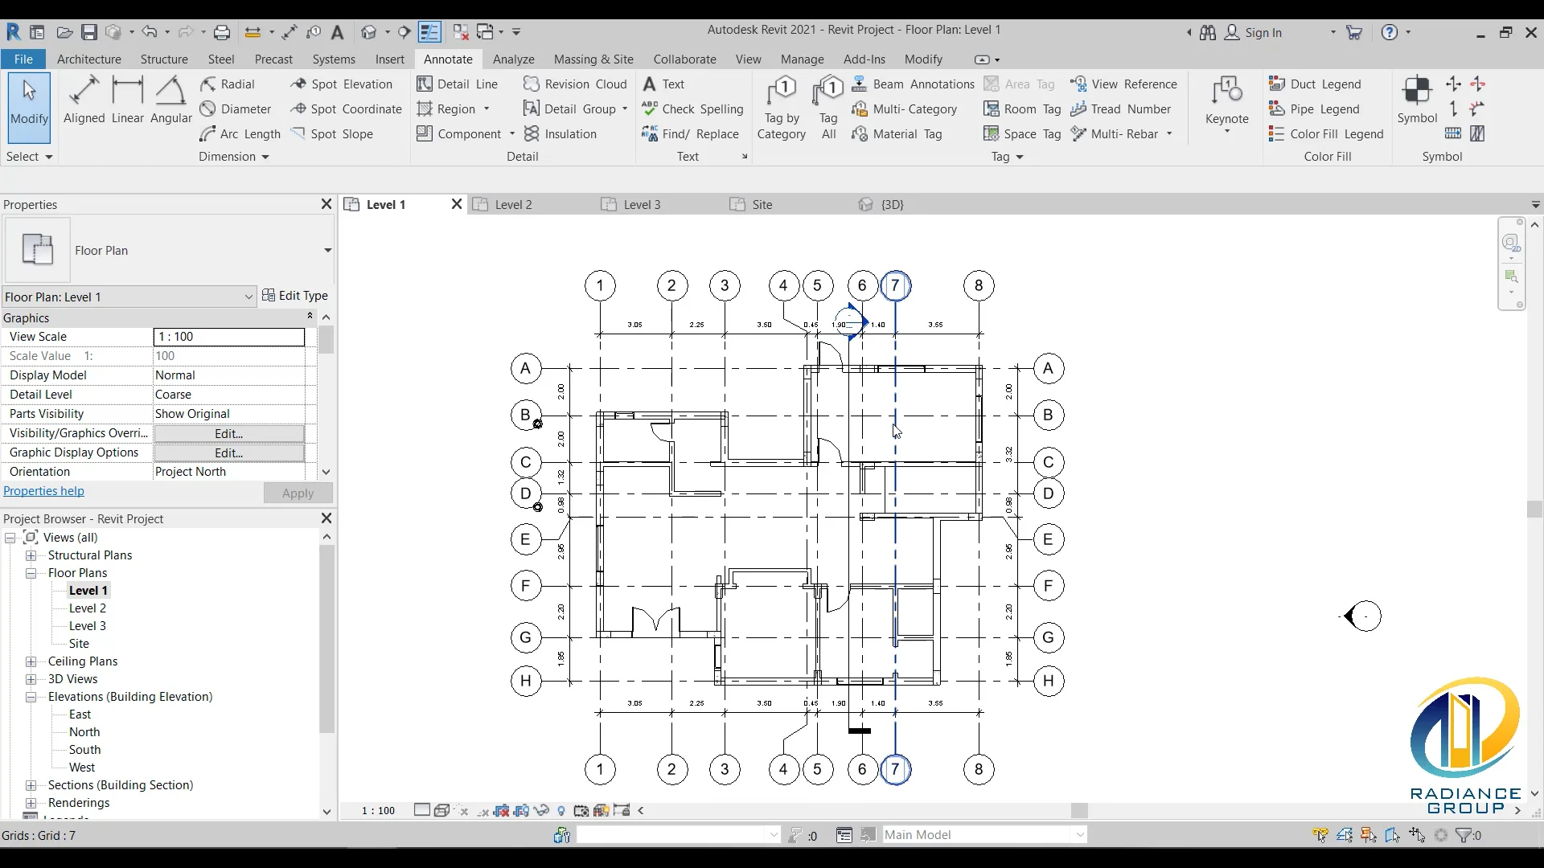Toggle Temporary Hide/Isolate sunglasses
The image size is (1544, 868).
pos(542,810)
